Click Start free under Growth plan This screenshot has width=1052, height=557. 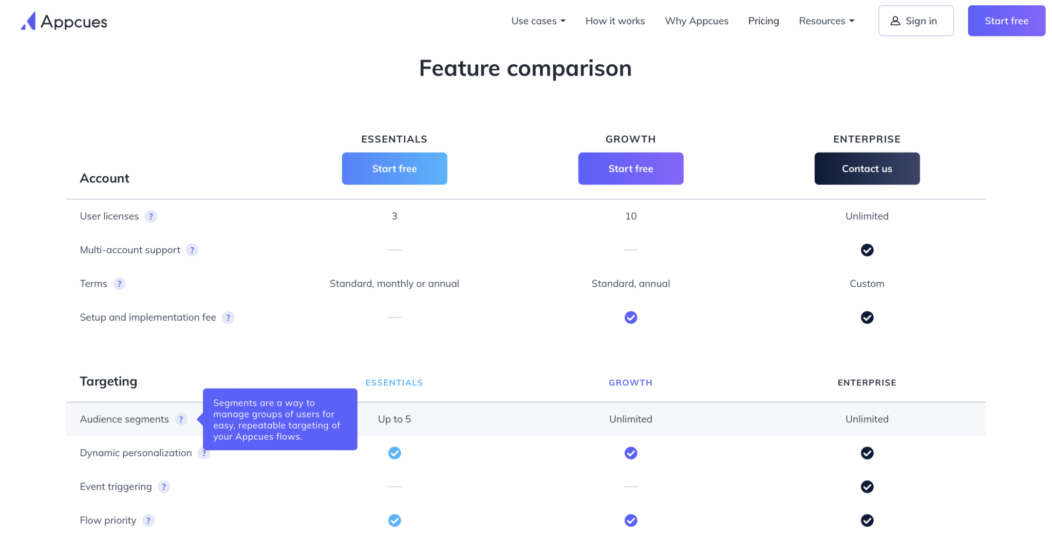[631, 169]
